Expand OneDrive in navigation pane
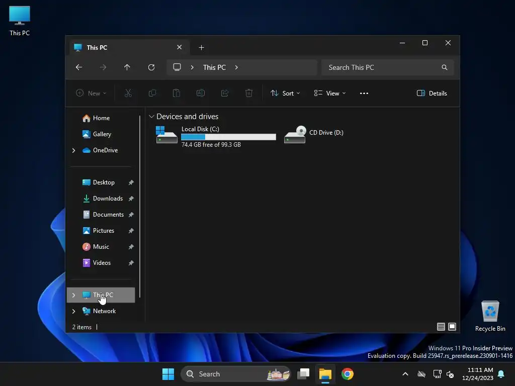Viewport: 515px width, 386px height. pos(73,150)
